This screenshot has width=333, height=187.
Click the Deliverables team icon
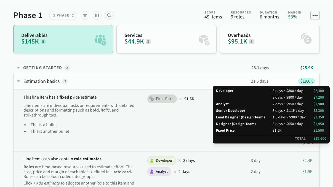(x=100, y=40)
